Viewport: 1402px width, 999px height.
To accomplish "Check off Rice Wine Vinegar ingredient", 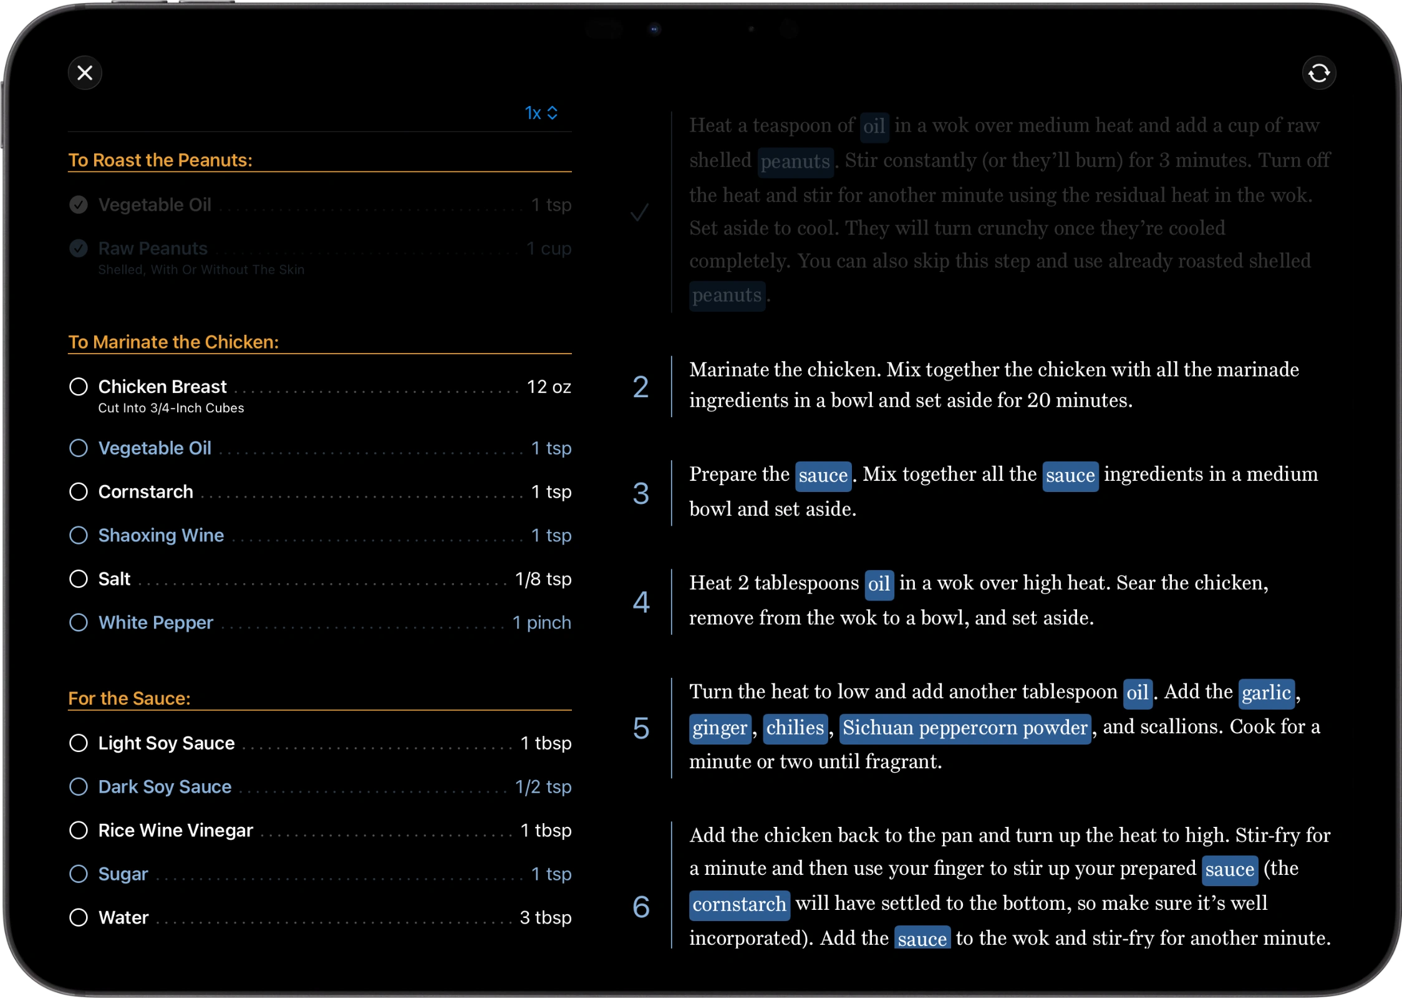I will (x=79, y=830).
